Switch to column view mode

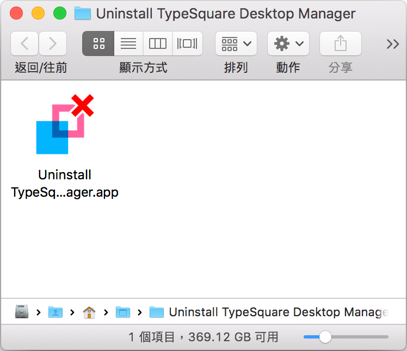tap(158, 43)
